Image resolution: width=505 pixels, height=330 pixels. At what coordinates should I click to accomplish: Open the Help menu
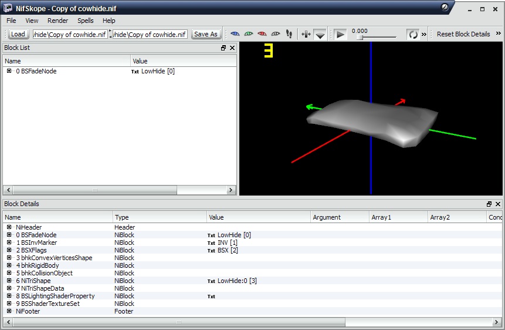tap(109, 21)
